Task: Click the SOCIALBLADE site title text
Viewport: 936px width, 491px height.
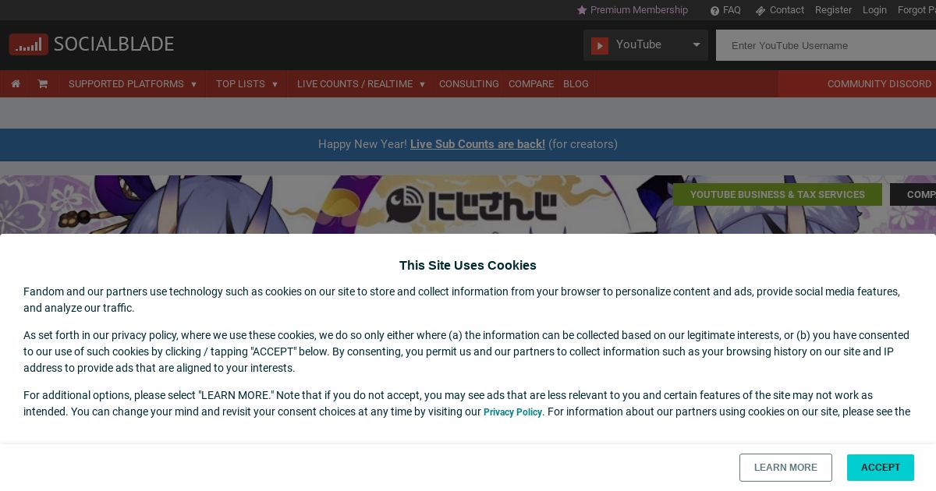Action: click(114, 44)
